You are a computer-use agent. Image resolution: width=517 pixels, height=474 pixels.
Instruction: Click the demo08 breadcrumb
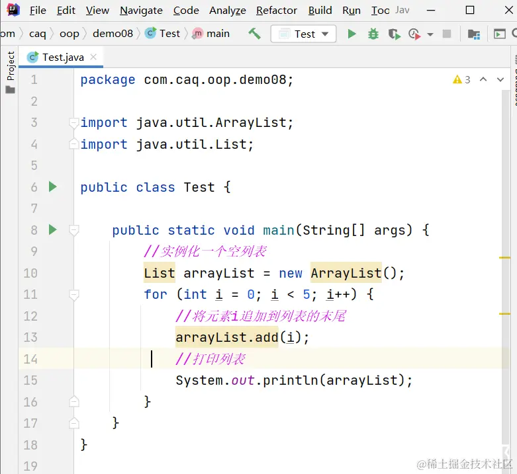point(113,34)
